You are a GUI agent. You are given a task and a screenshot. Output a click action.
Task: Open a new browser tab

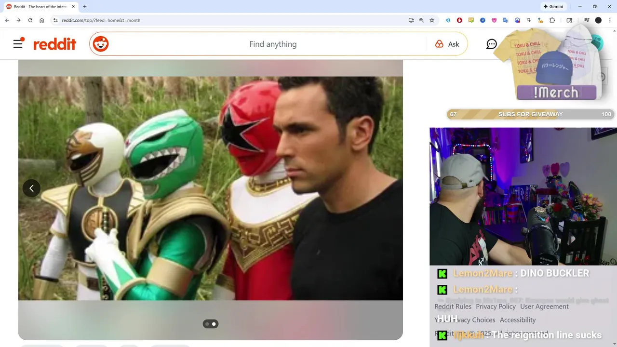click(85, 7)
